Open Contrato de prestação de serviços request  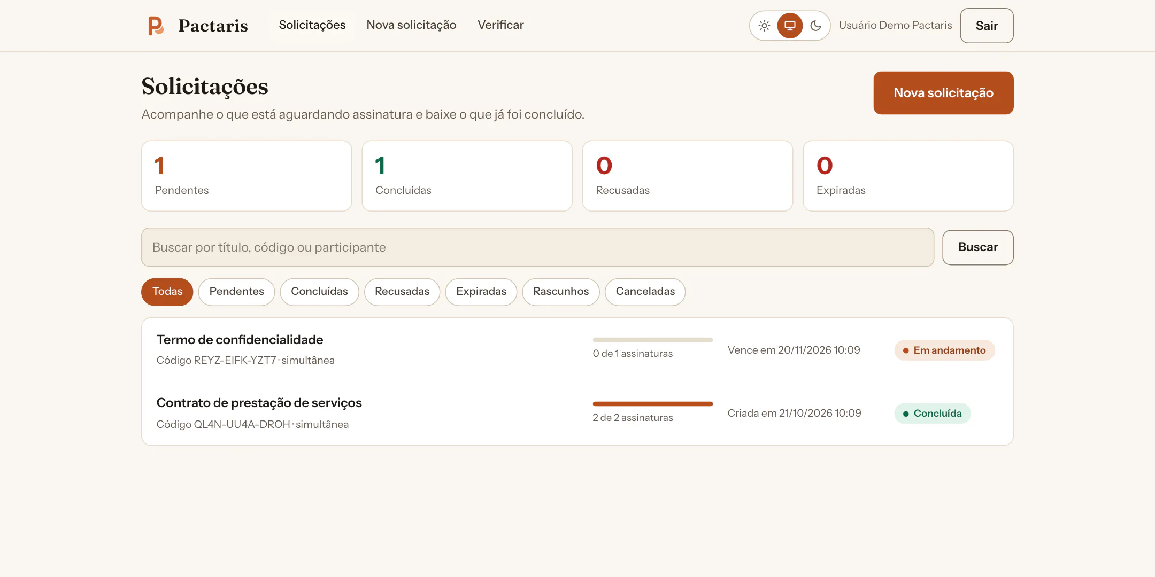point(259,403)
